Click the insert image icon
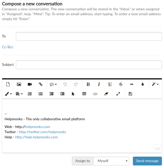164x168 pixels. pyautogui.click(x=19, y=84)
